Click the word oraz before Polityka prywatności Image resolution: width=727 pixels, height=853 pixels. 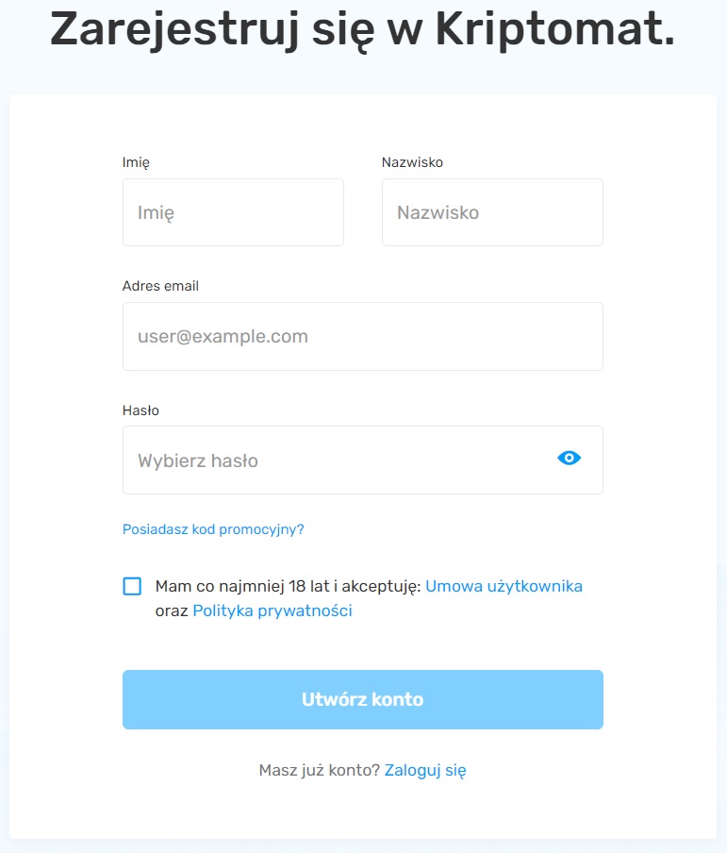pyautogui.click(x=172, y=610)
